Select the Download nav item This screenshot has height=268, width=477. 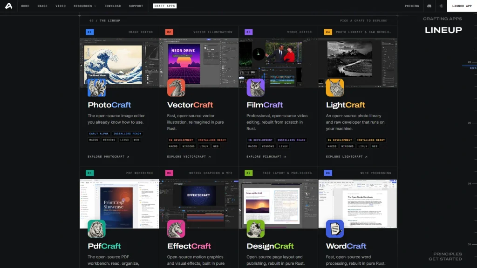pyautogui.click(x=113, y=6)
